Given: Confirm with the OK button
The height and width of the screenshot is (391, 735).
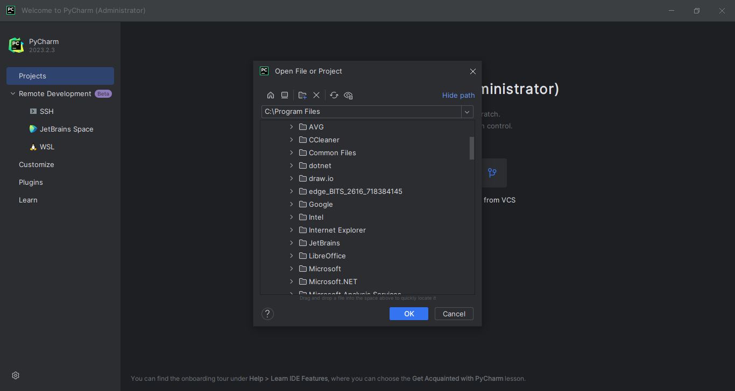Looking at the screenshot, I should click(409, 314).
